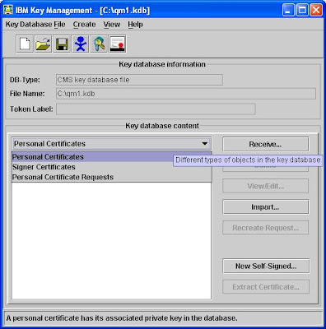This screenshot has height=329, width=326.
Task: Click the File Name field
Action: (186, 94)
